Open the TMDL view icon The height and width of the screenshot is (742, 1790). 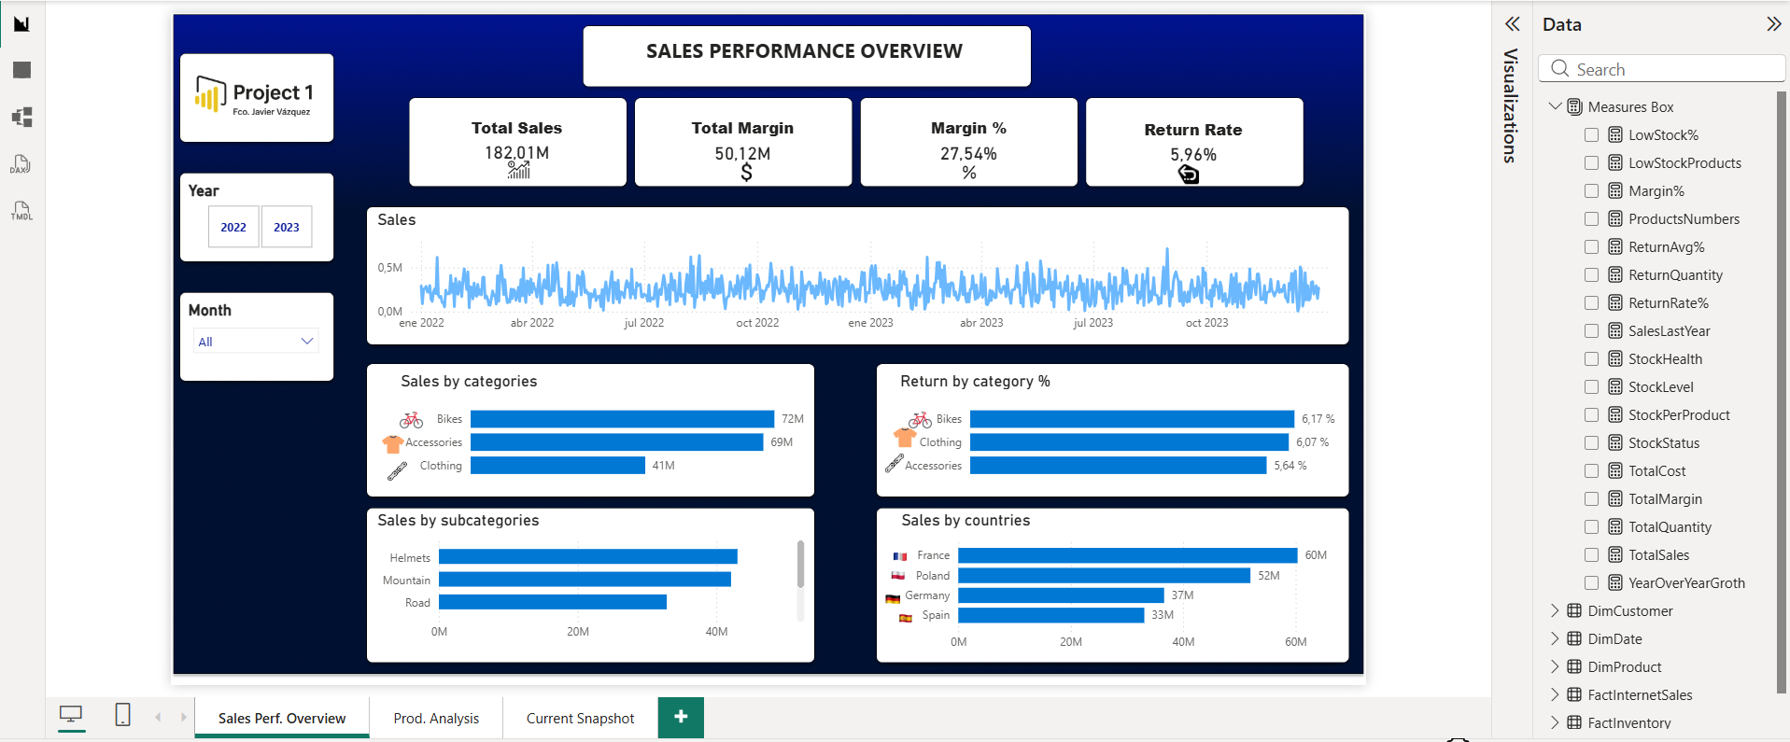point(21,210)
